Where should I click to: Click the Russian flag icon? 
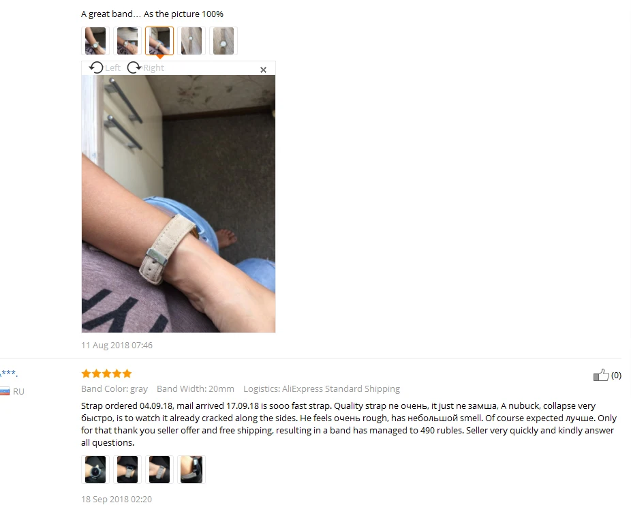point(4,391)
